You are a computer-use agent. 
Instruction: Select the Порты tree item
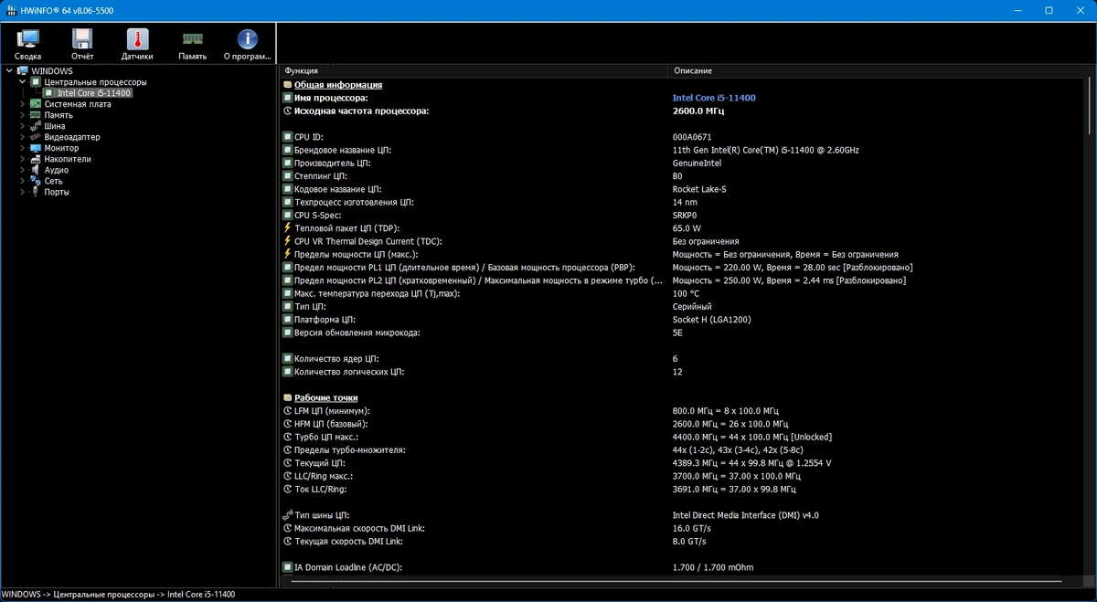57,192
